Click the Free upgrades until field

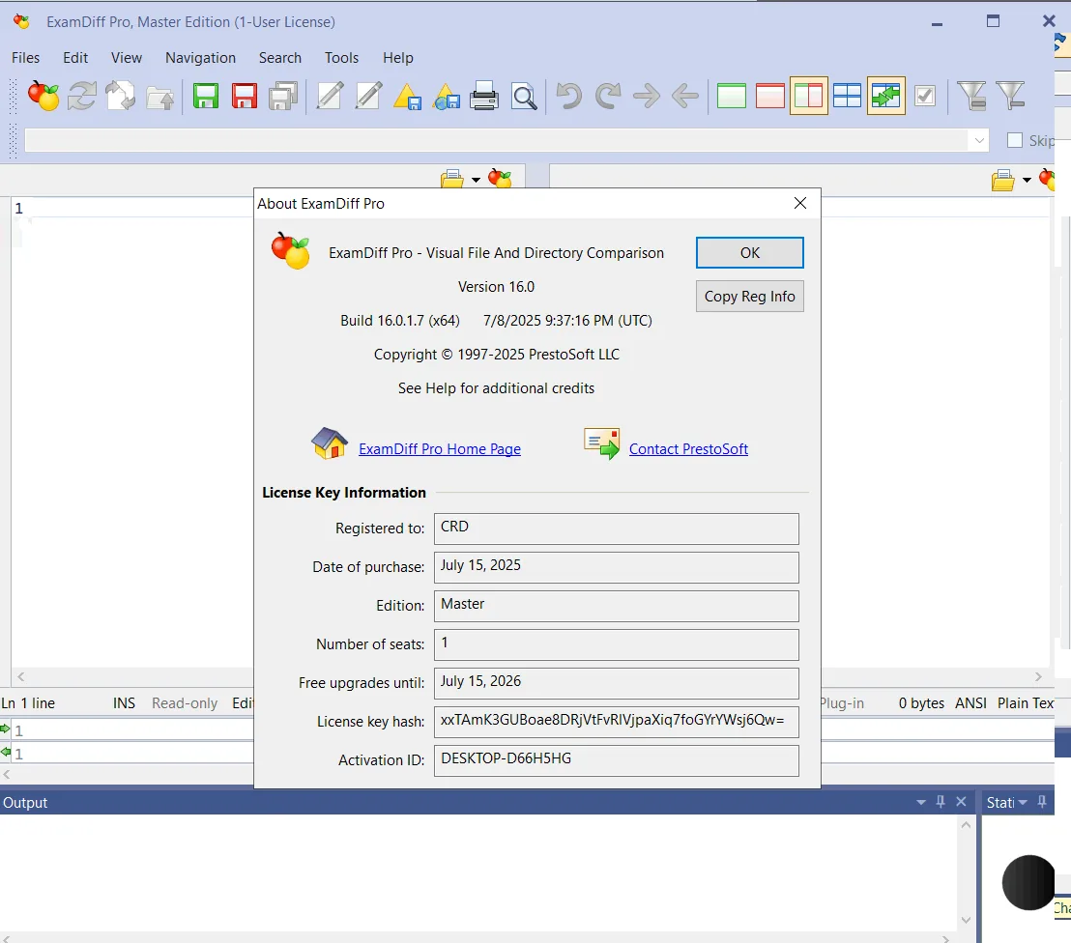[616, 683]
